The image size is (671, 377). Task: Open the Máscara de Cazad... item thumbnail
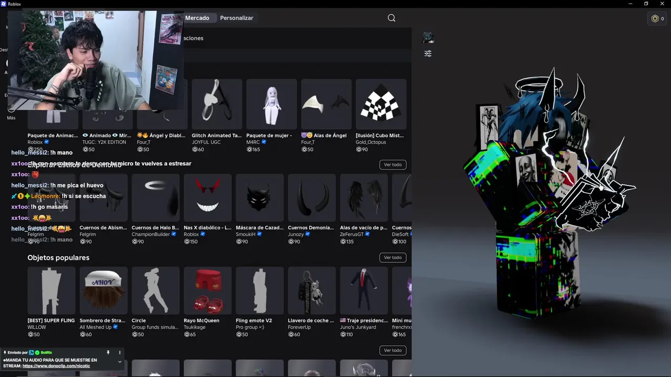tap(259, 198)
